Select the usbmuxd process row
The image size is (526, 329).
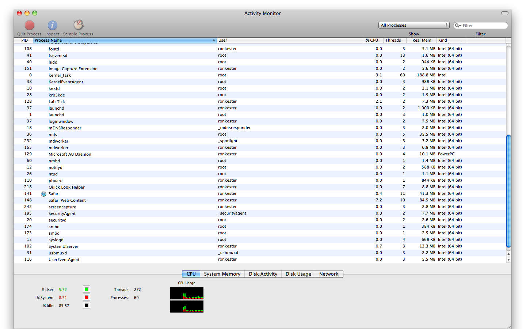(260, 253)
